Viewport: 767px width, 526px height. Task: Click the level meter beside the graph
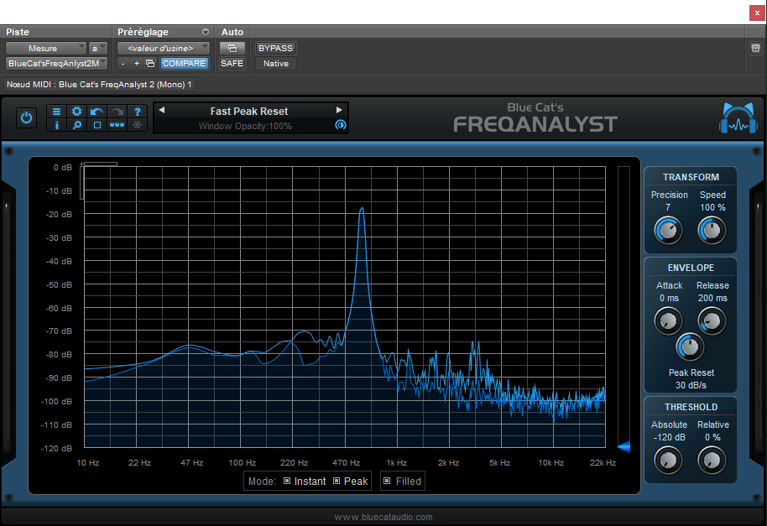[624, 307]
